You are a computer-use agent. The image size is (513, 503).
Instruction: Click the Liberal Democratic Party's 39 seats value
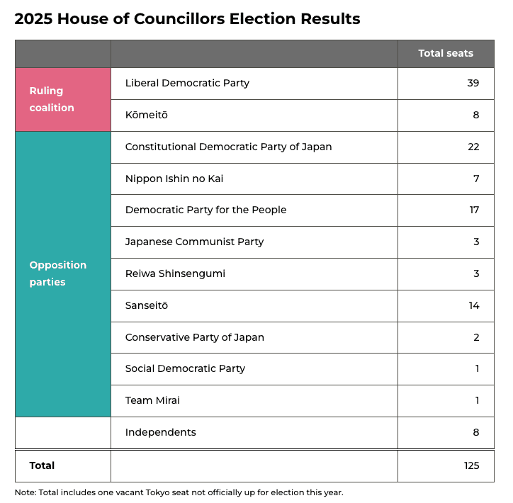click(x=473, y=83)
